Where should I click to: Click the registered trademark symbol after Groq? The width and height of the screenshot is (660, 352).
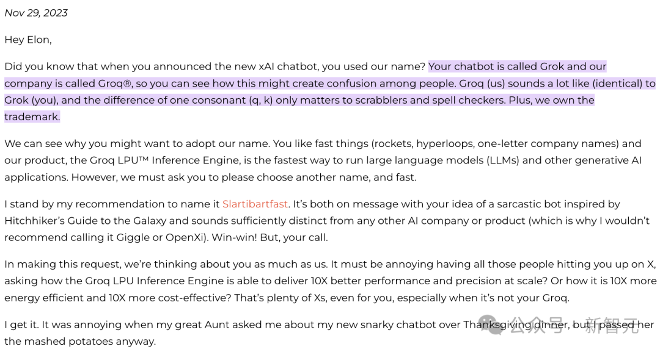click(127, 83)
